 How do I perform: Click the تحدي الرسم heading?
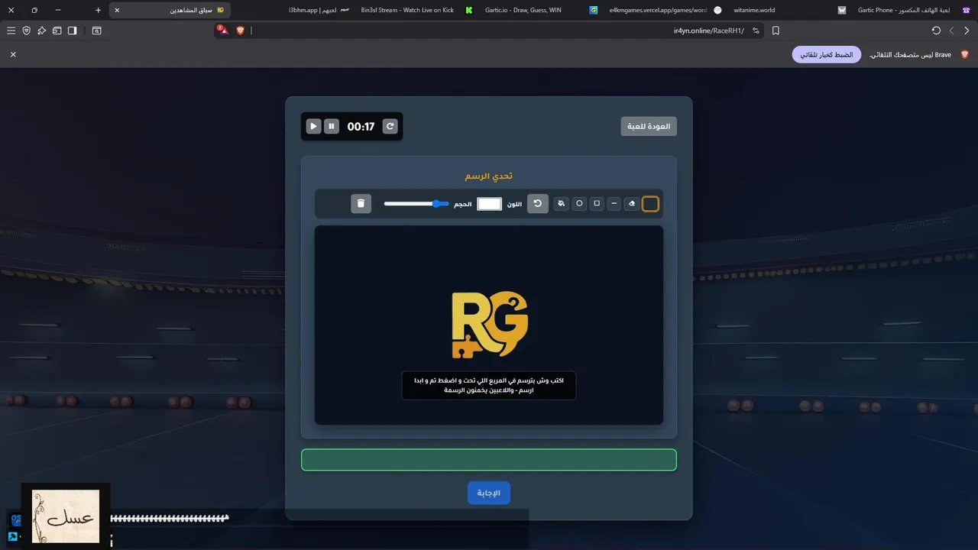[x=489, y=176]
